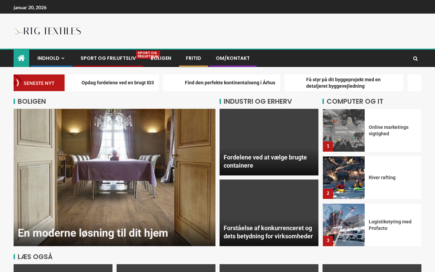Open 'Fordelene ved at vælge brugte containere'
The height and width of the screenshot is (272, 435).
coord(265,161)
